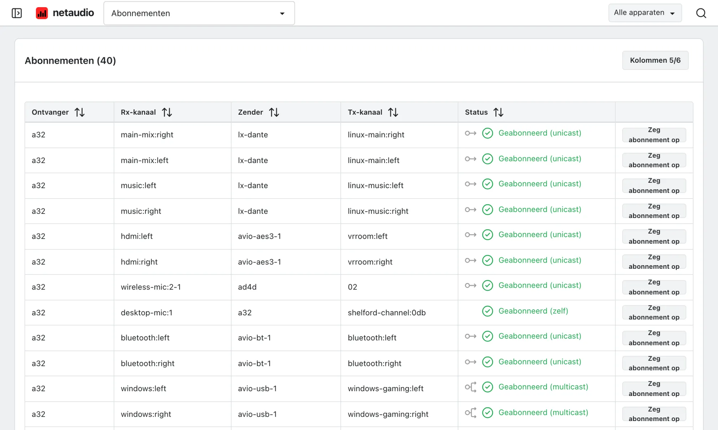Click the netaudio logo icon
The image size is (718, 430).
point(42,13)
